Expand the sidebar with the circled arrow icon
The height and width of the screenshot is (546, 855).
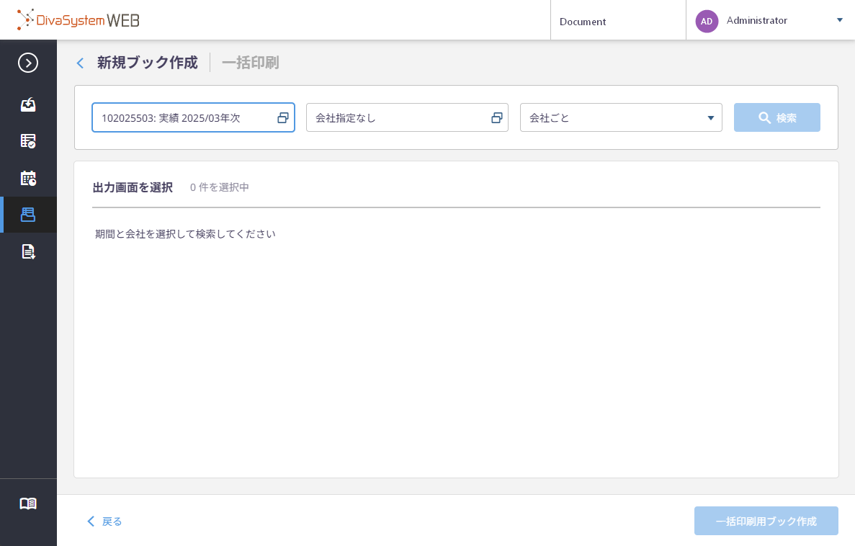pos(28,63)
